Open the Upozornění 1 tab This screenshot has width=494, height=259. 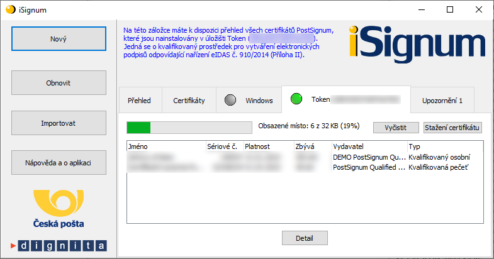coord(442,101)
